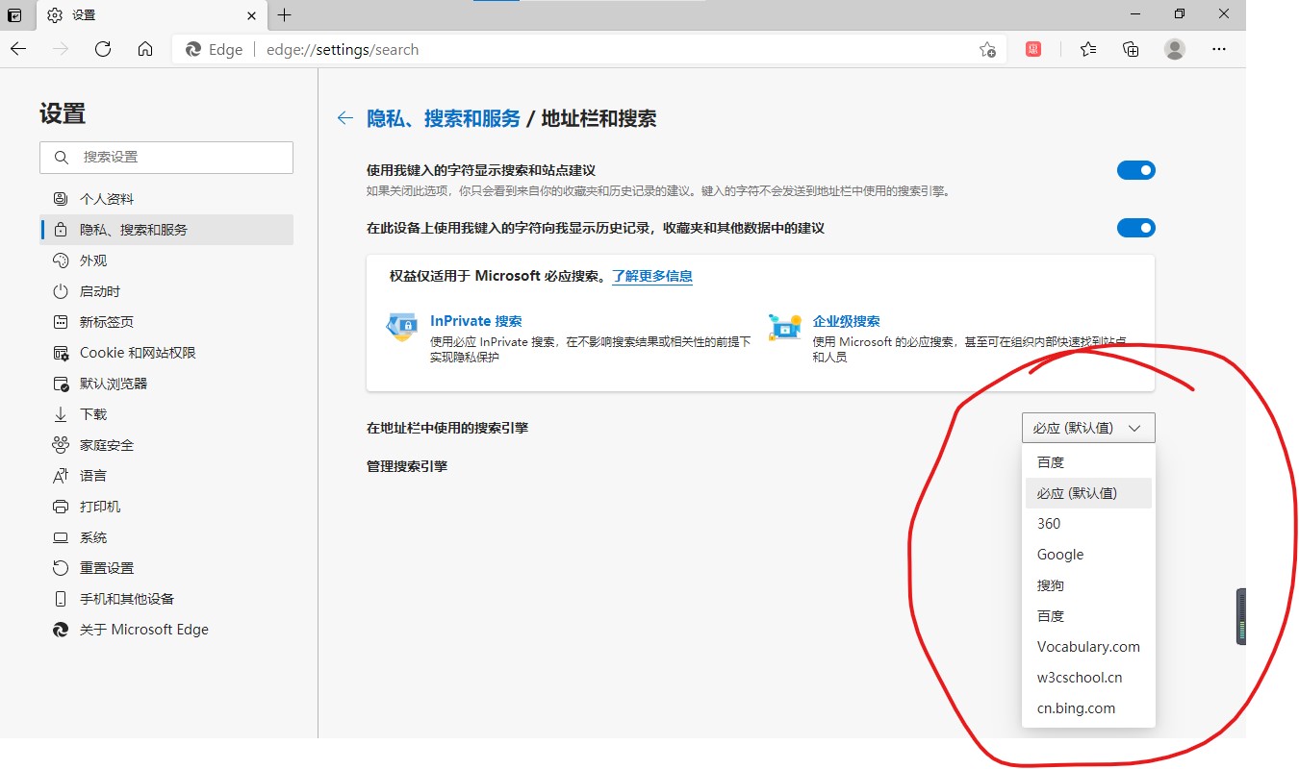Viewport: 1299px width, 769px height.
Task: Click the blue back arrow beside 隐私、搜索和服务
Action: click(344, 118)
